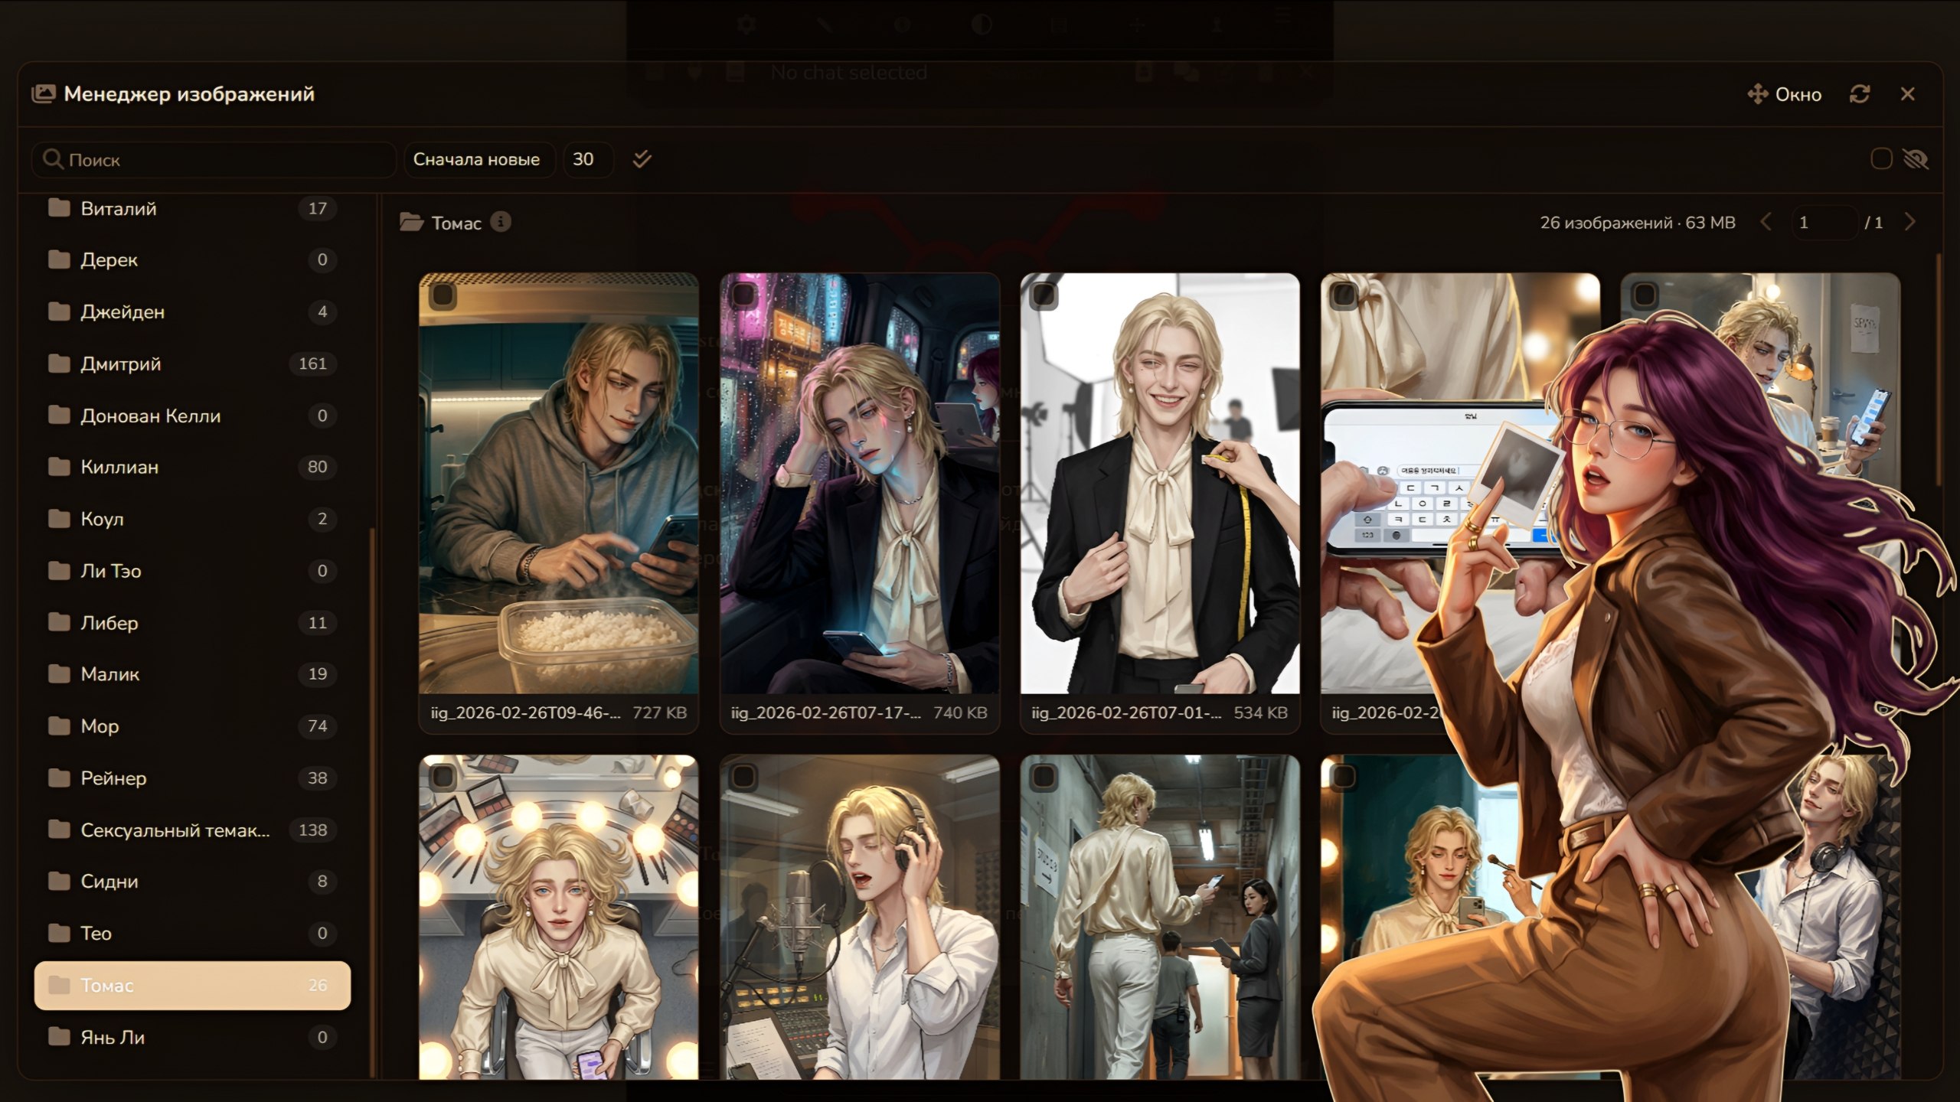The width and height of the screenshot is (1960, 1102).
Task: Select the Сидни folder
Action: point(192,882)
